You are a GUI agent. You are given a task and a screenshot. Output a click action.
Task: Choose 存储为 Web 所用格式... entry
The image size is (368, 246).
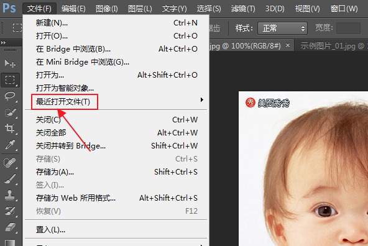(x=116, y=198)
